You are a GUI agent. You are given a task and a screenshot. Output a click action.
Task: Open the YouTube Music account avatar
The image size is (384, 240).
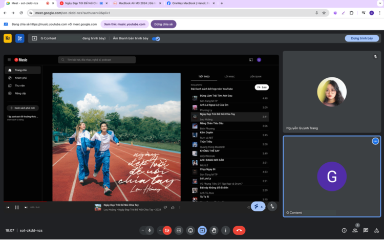(259, 60)
